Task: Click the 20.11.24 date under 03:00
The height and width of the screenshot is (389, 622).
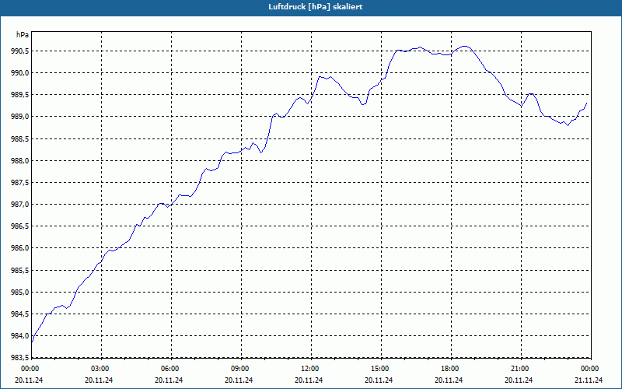Action: (x=100, y=380)
